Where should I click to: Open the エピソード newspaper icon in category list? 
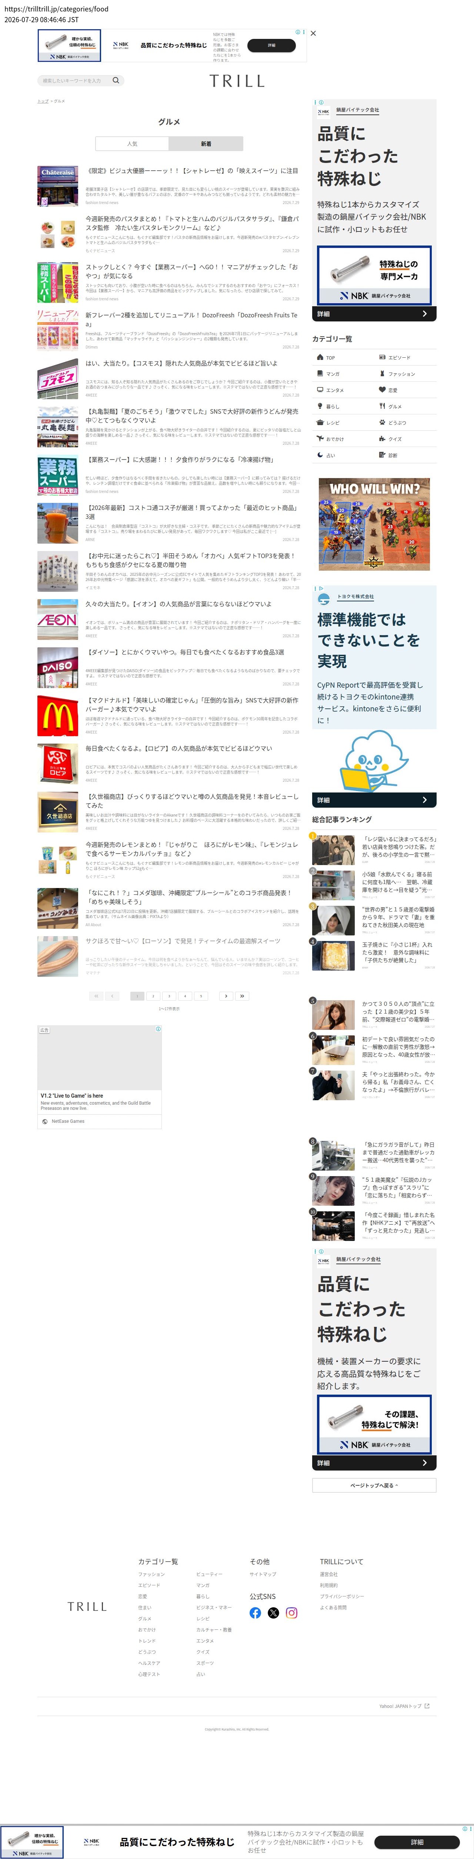(383, 357)
